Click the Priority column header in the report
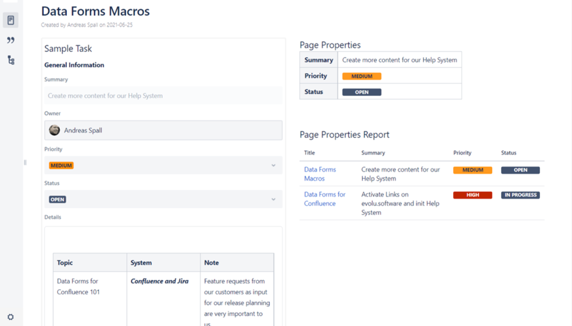 pos(462,153)
